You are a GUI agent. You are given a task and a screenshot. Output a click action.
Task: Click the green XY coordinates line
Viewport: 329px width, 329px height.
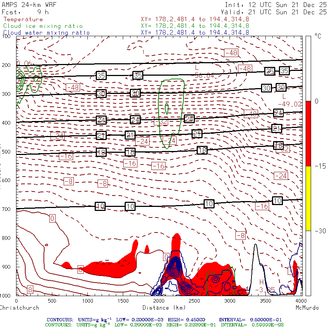(195, 26)
